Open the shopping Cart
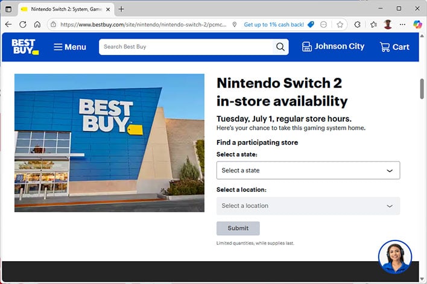The width and height of the screenshot is (427, 284). (394, 47)
